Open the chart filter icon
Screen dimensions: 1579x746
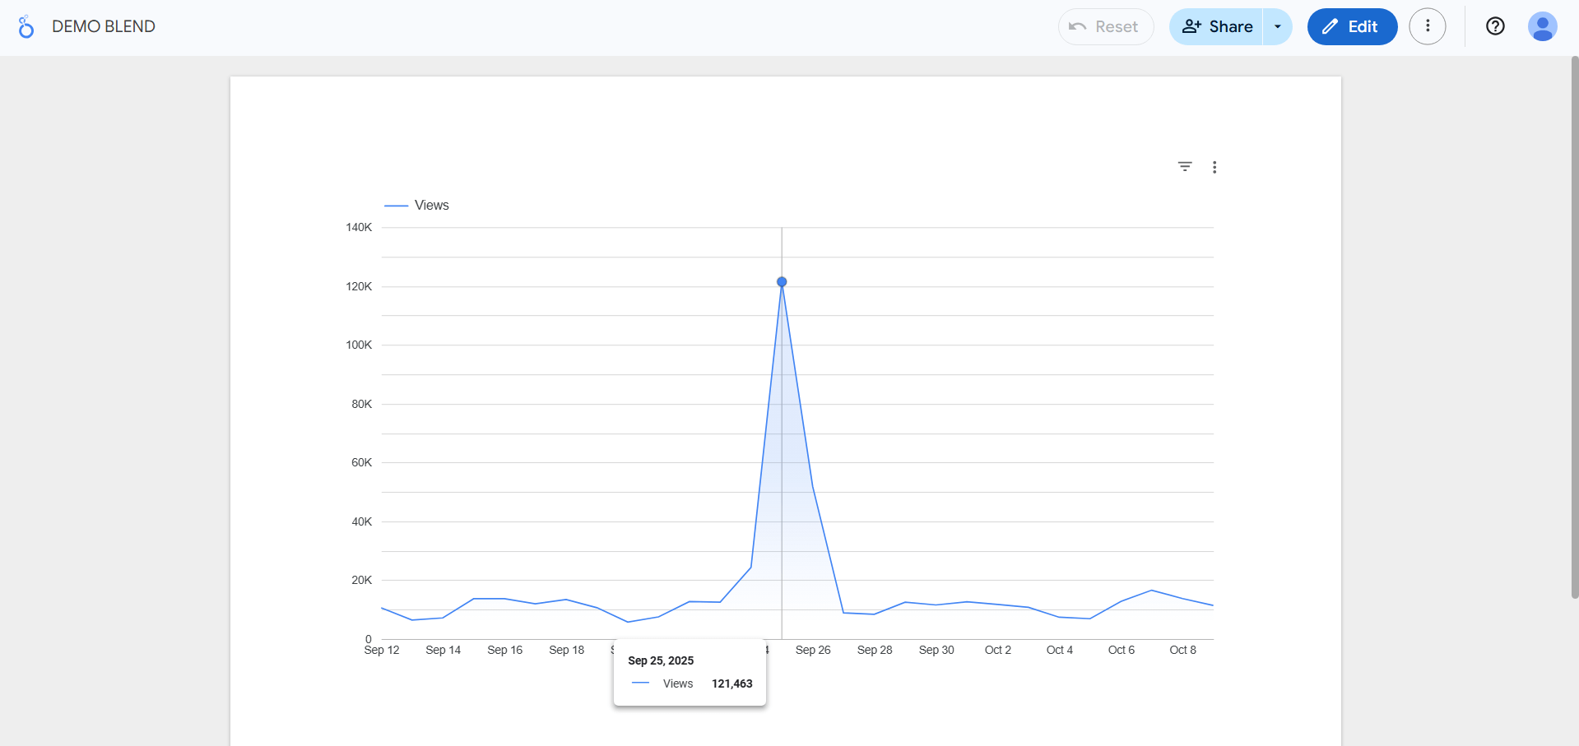point(1184,167)
